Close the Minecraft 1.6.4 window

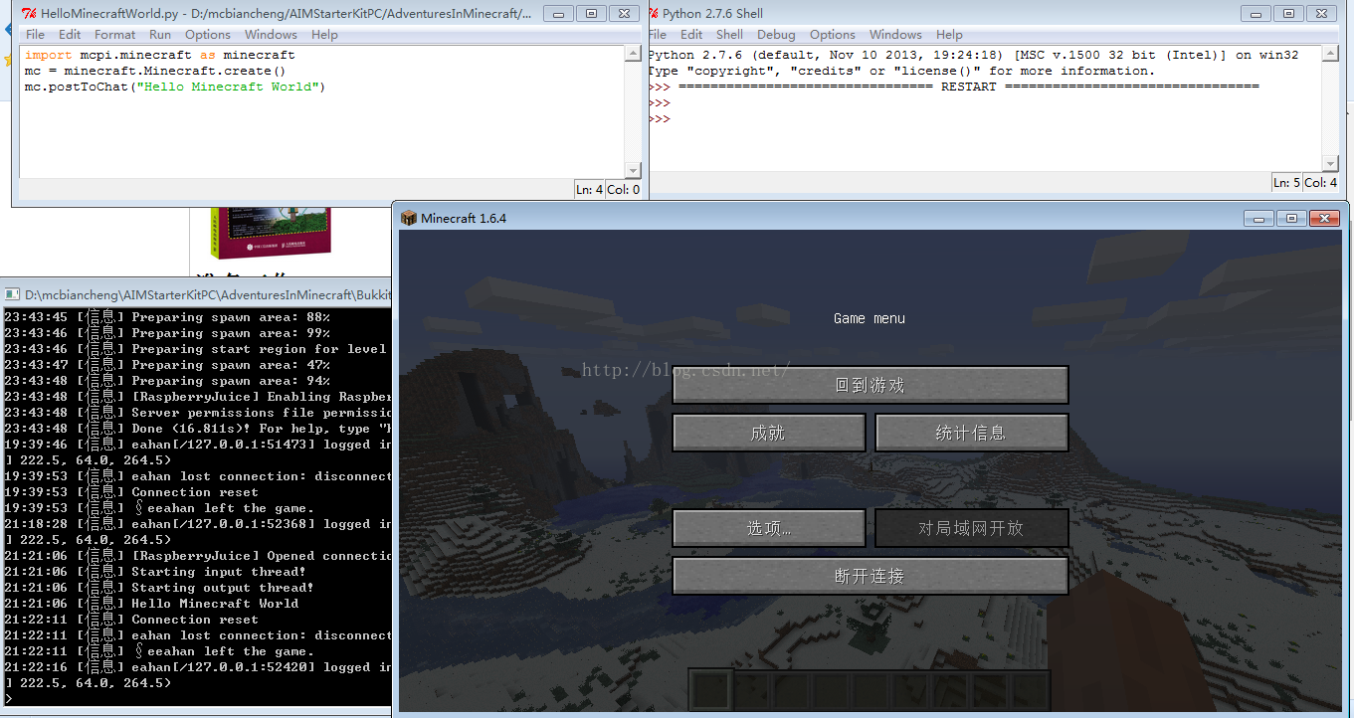[x=1324, y=218]
